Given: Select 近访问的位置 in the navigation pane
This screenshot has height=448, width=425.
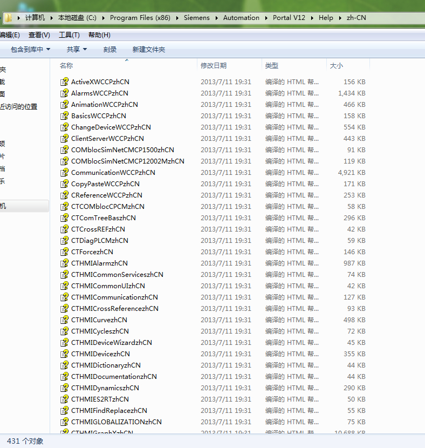Looking at the screenshot, I should click(x=19, y=107).
